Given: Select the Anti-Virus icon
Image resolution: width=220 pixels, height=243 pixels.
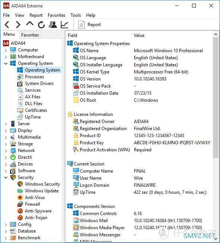Looking at the screenshot, I should (x=20, y=198).
